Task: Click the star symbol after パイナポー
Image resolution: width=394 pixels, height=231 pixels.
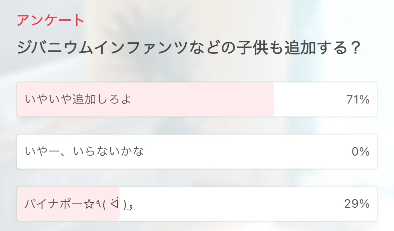Action: tap(89, 204)
